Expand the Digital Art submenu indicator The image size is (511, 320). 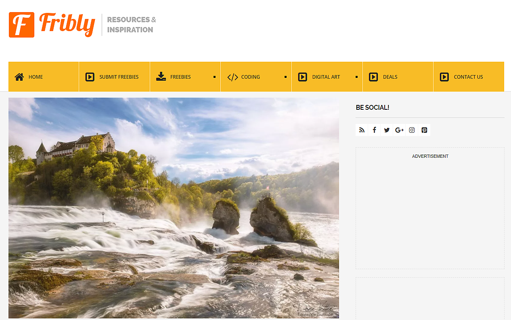[357, 76]
